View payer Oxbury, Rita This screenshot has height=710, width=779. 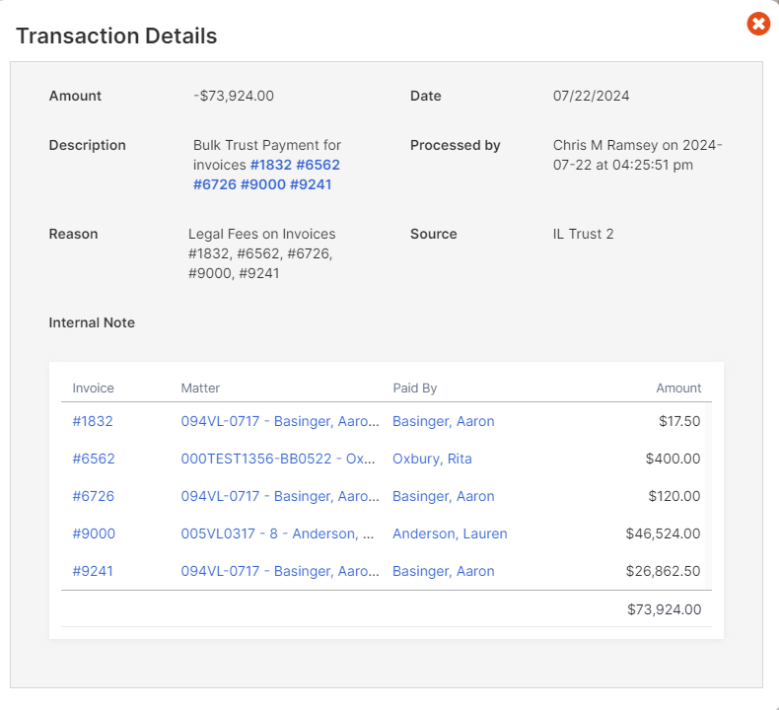coord(432,459)
